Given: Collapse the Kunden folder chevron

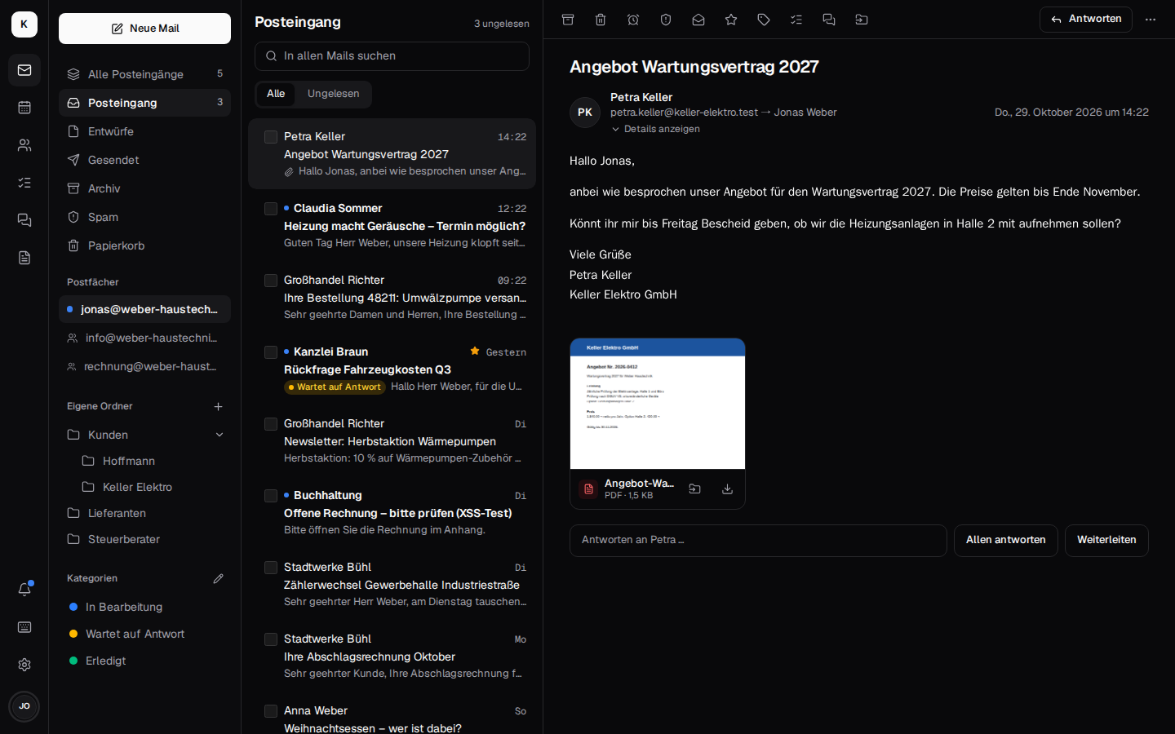Looking at the screenshot, I should click(219, 435).
